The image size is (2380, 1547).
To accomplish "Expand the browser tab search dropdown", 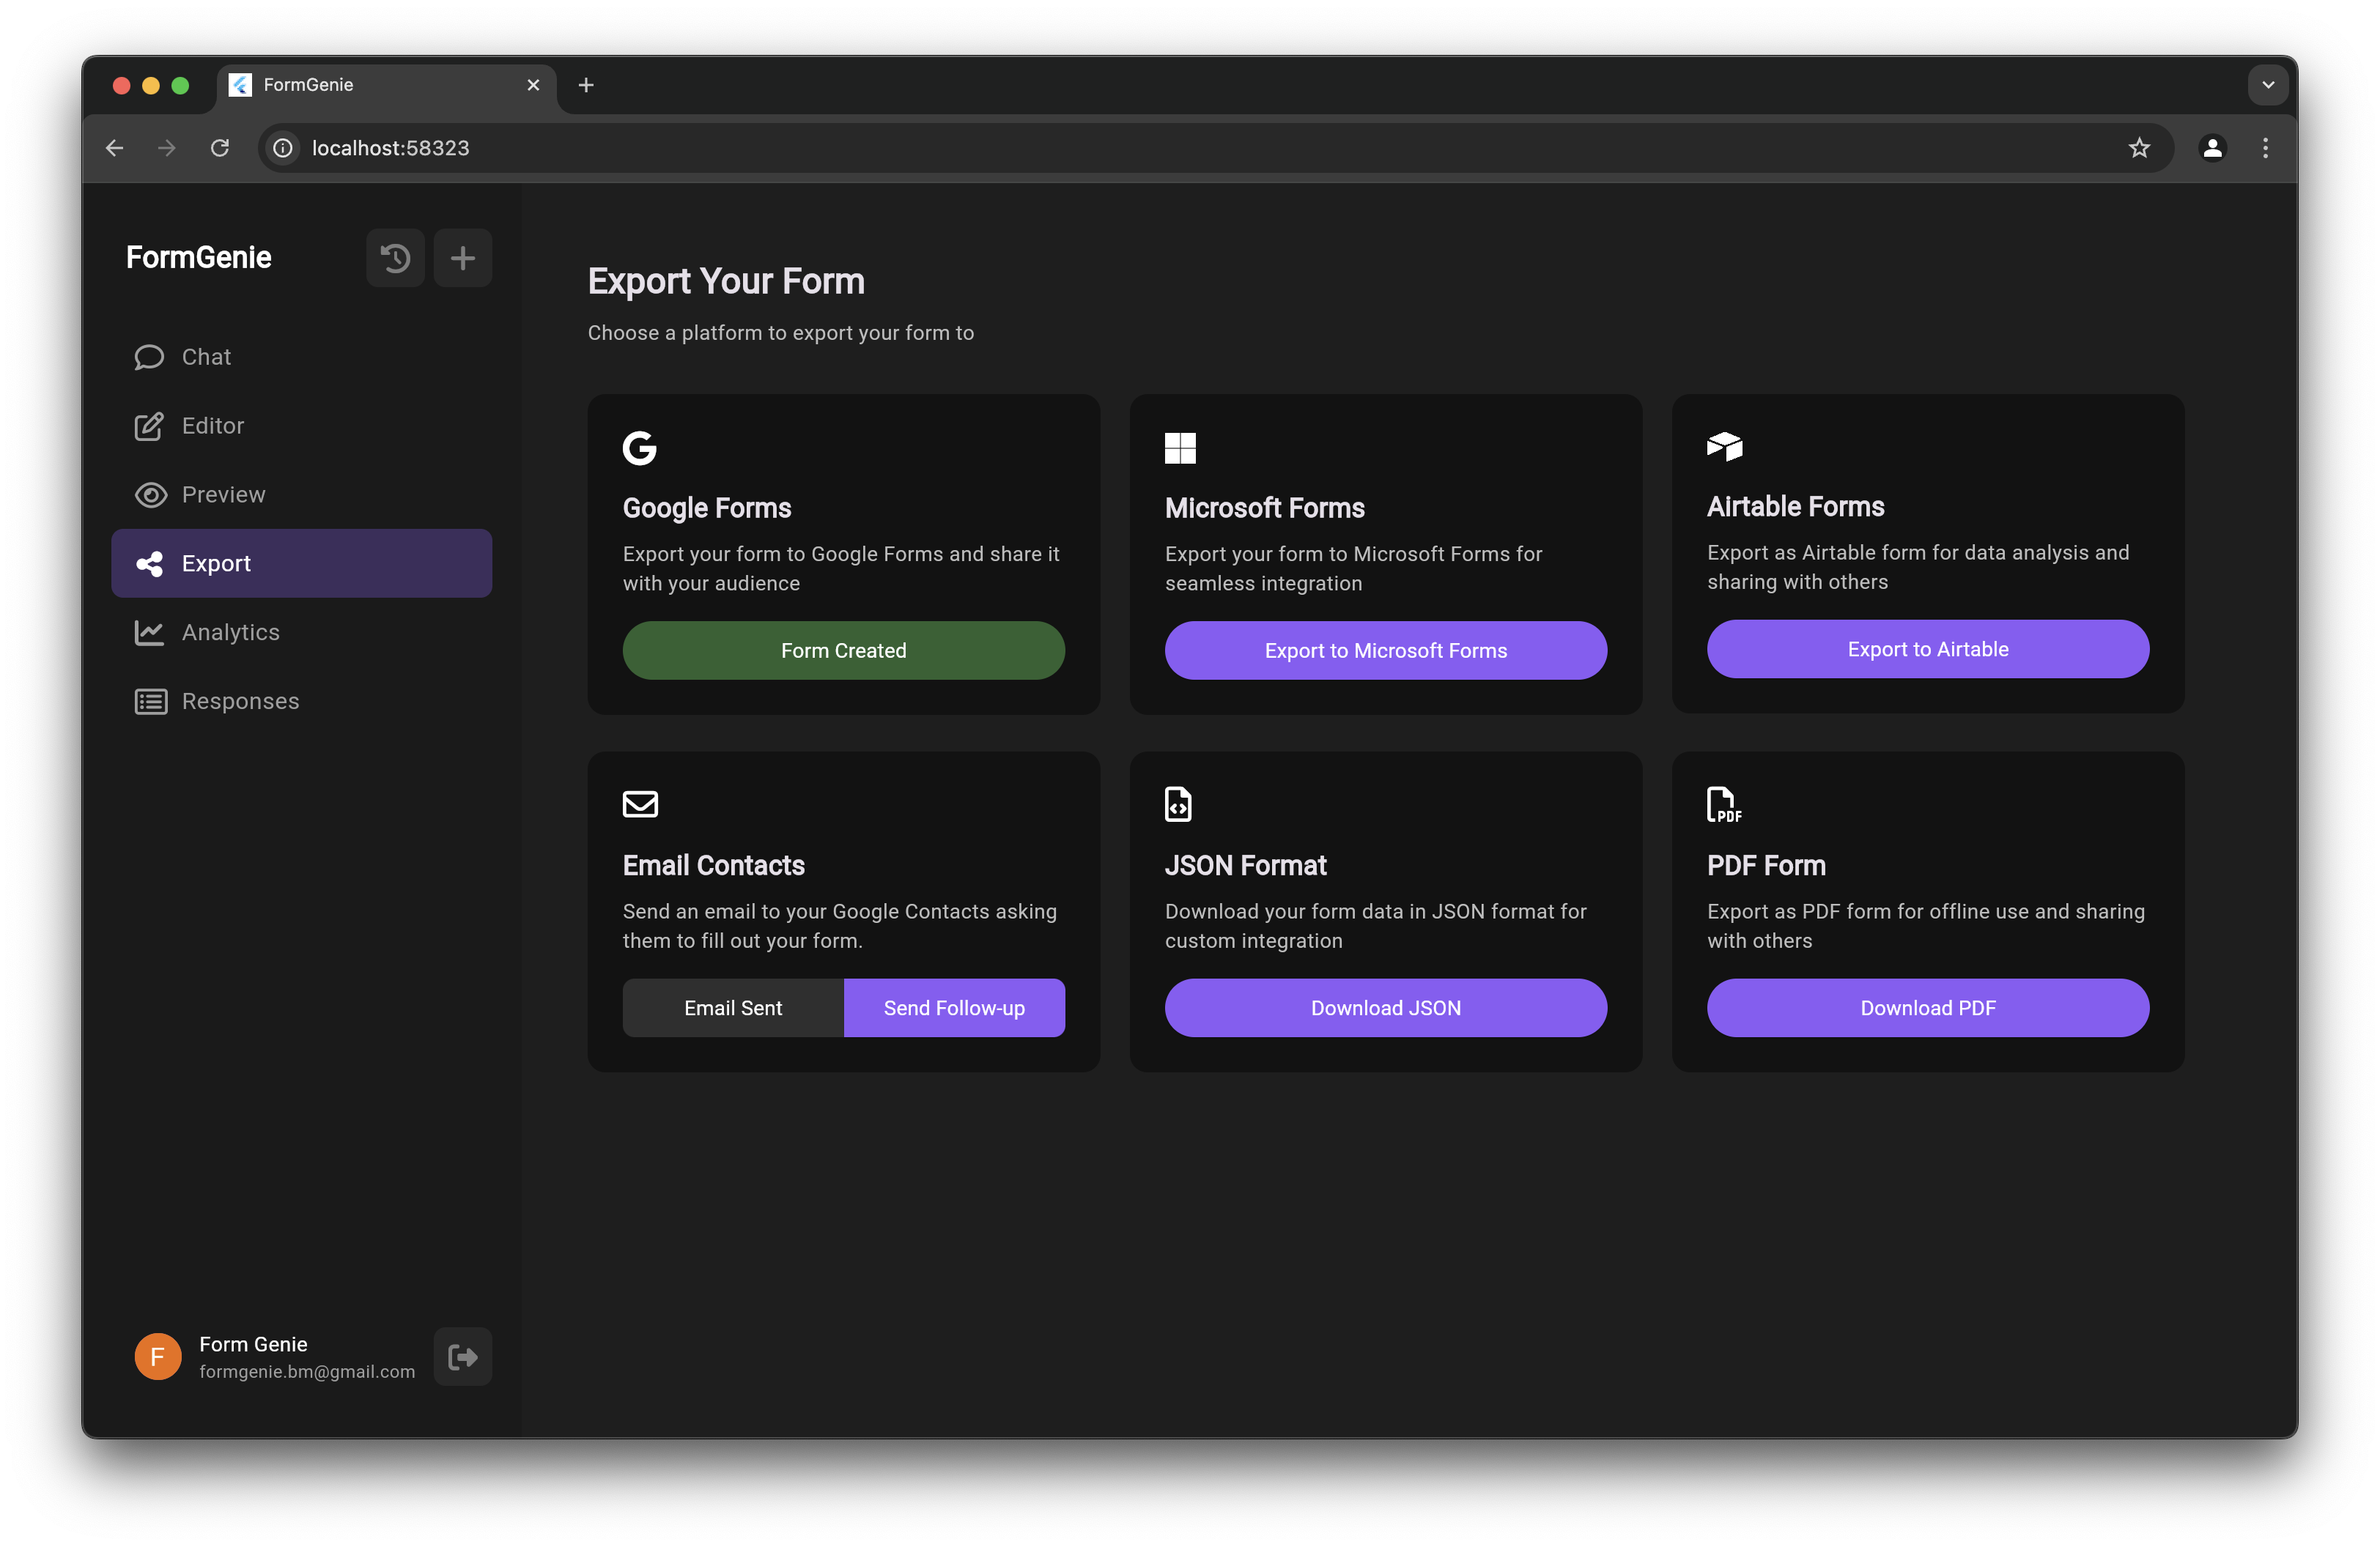I will coord(2267,85).
